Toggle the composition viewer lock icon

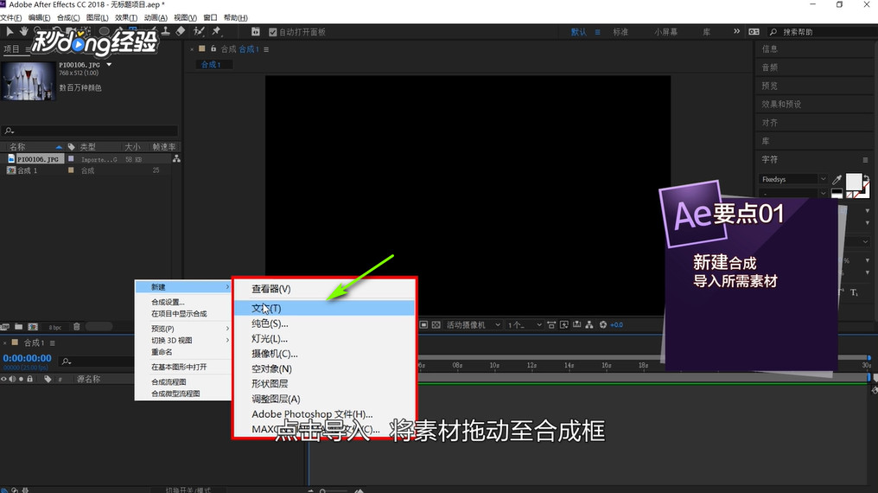point(213,48)
